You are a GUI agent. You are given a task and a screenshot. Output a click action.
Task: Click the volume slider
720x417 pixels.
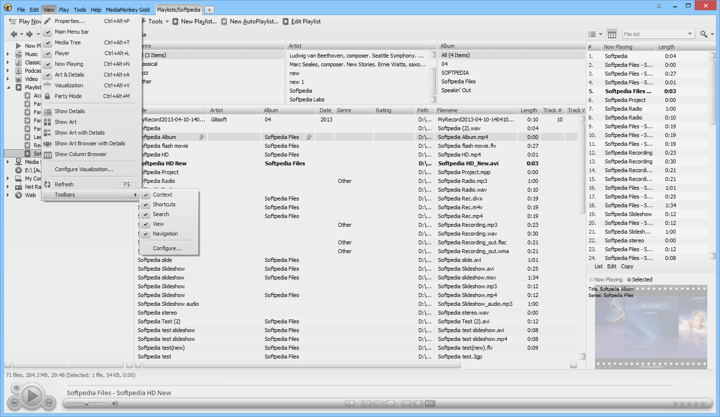point(86,403)
